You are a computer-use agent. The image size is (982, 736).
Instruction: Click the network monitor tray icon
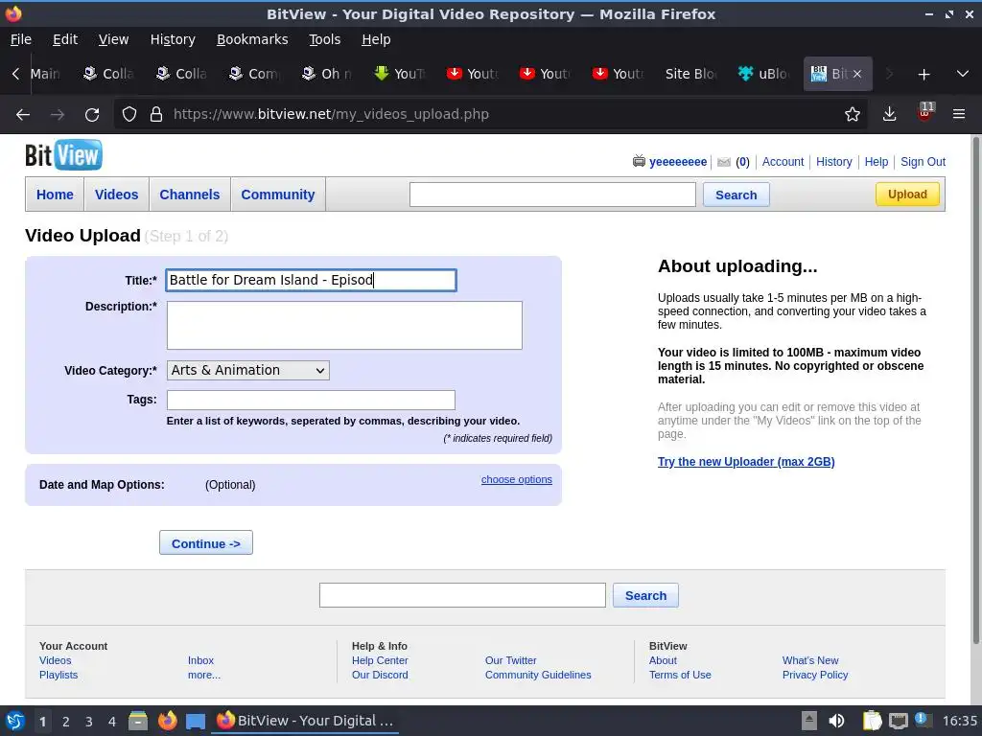pyautogui.click(x=898, y=721)
